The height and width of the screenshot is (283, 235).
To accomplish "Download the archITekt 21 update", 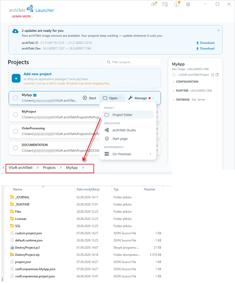I will (205, 43).
